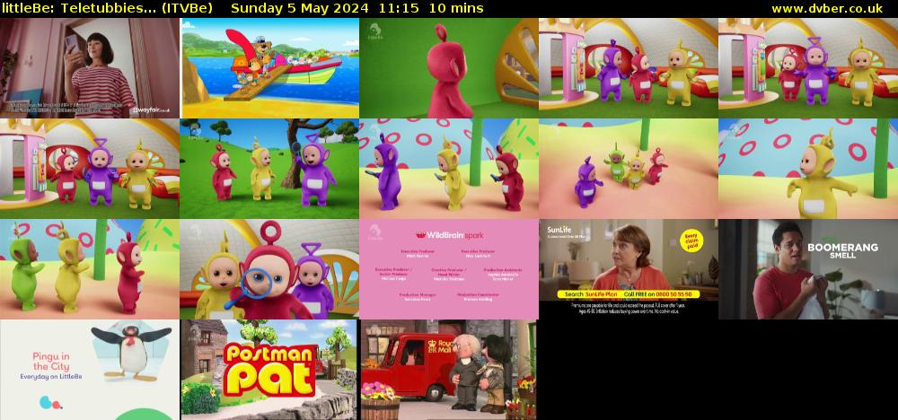
Task: Click the red Teletubby on green background frame
Action: (449, 68)
